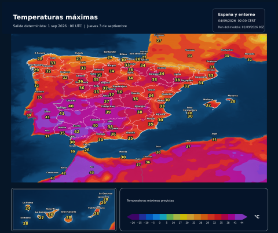Viewport: 278px width, 233px height.
Task: Click the 39 value next to Lisboa
Action: 29,115
